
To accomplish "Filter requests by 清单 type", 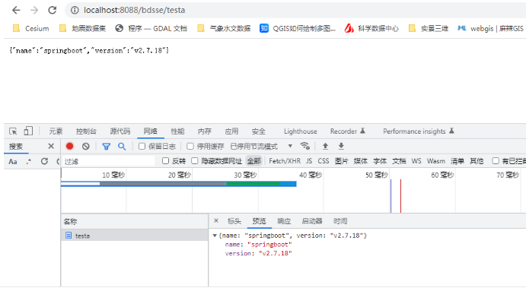I will pos(457,161).
